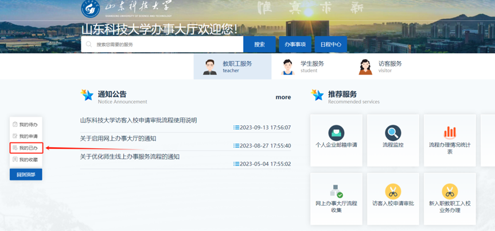
Task: Click the 办事事项 button
Action: [x=295, y=44]
